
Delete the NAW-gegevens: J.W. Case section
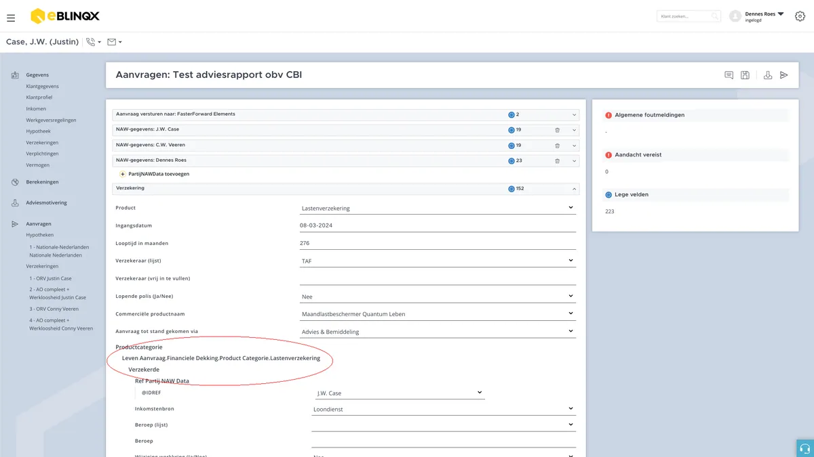558,130
